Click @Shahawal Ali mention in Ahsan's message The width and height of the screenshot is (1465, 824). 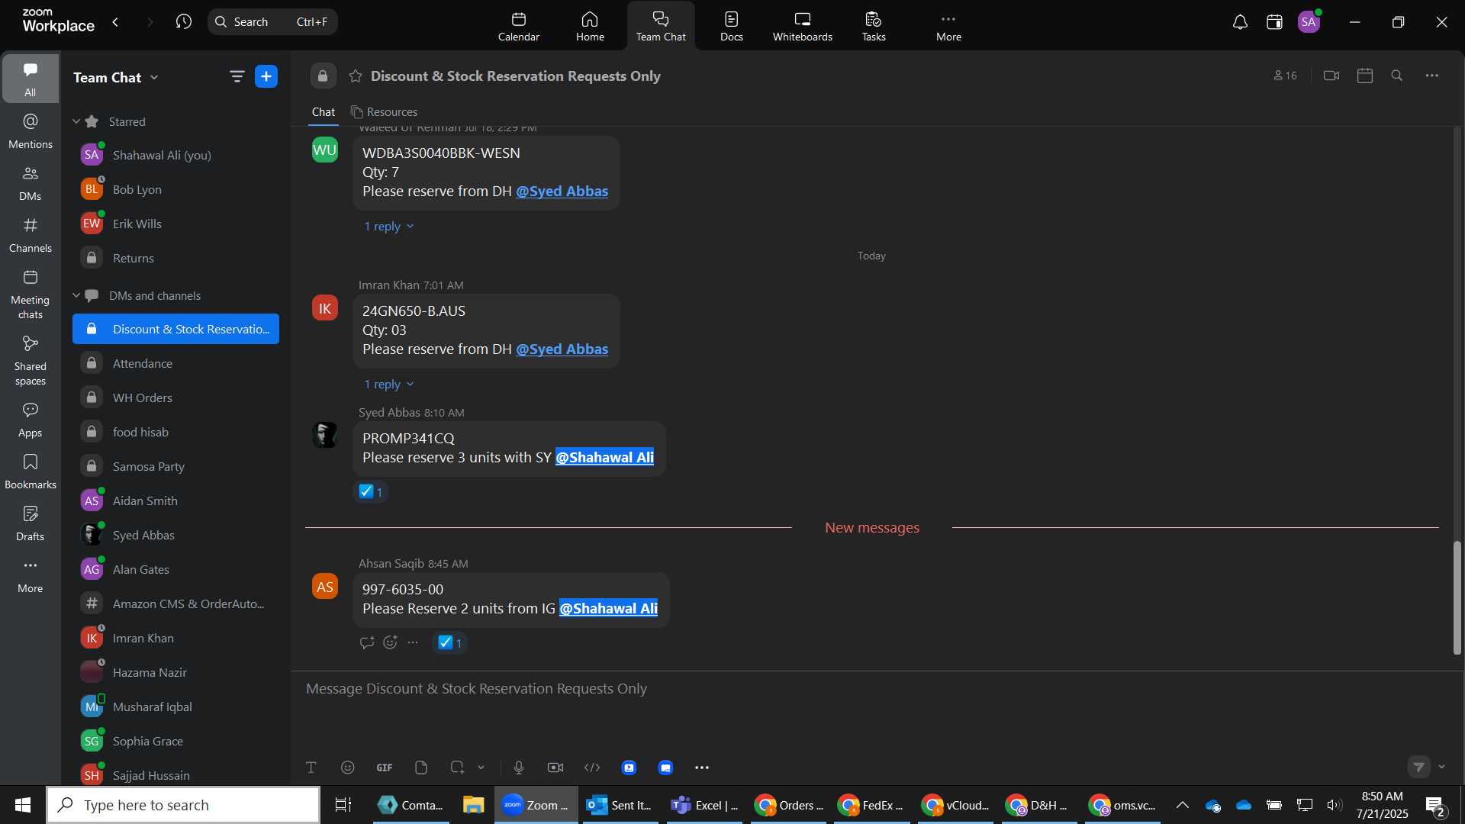(x=608, y=609)
